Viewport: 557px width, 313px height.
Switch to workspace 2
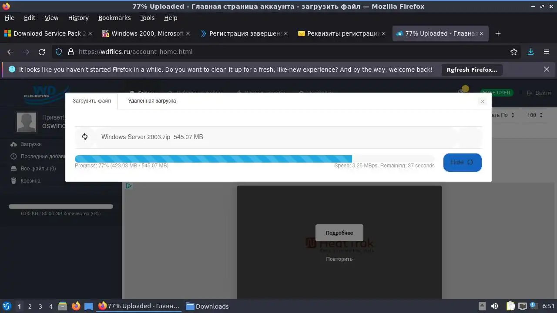[x=30, y=306]
